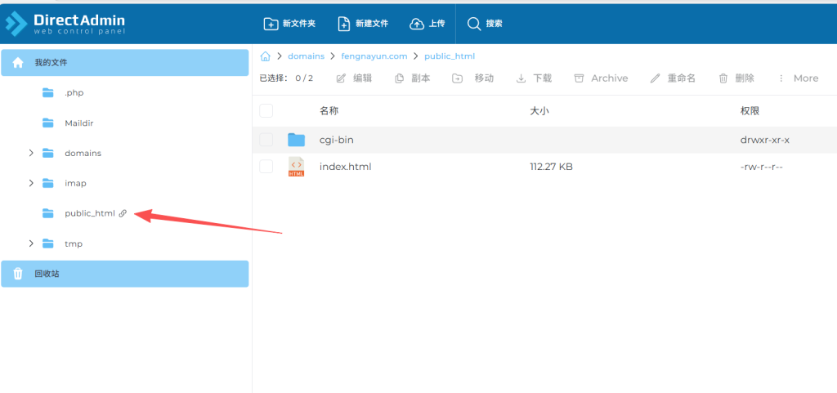This screenshot has height=393, width=837.
Task: Click the home icon in breadcrumb
Action: 265,56
